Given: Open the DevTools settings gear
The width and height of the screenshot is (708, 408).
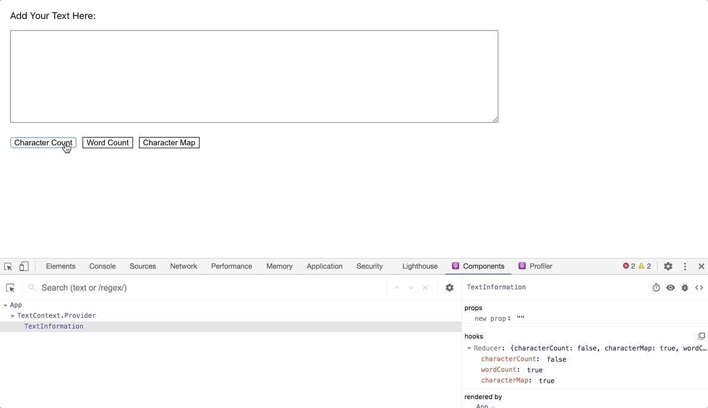Looking at the screenshot, I should 668,267.
